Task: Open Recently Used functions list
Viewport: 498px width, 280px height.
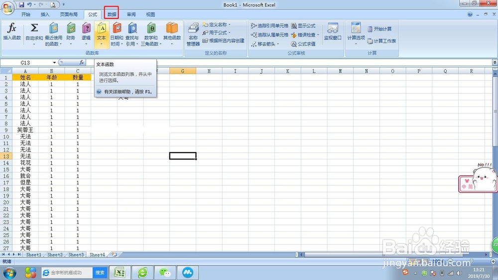Action: pos(53,34)
